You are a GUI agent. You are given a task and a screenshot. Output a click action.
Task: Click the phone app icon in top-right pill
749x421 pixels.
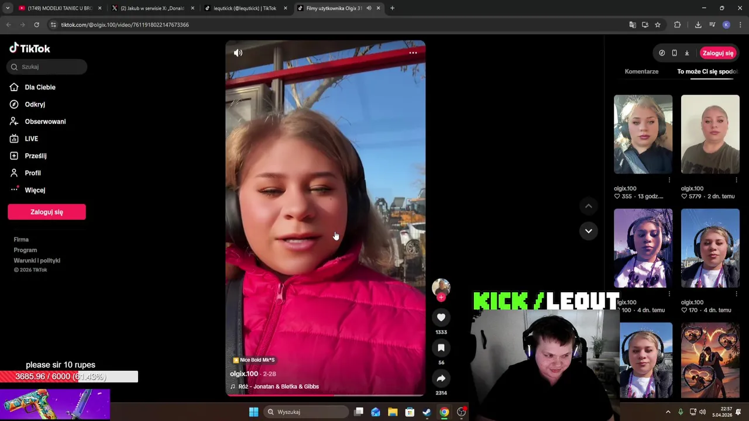[x=674, y=53]
